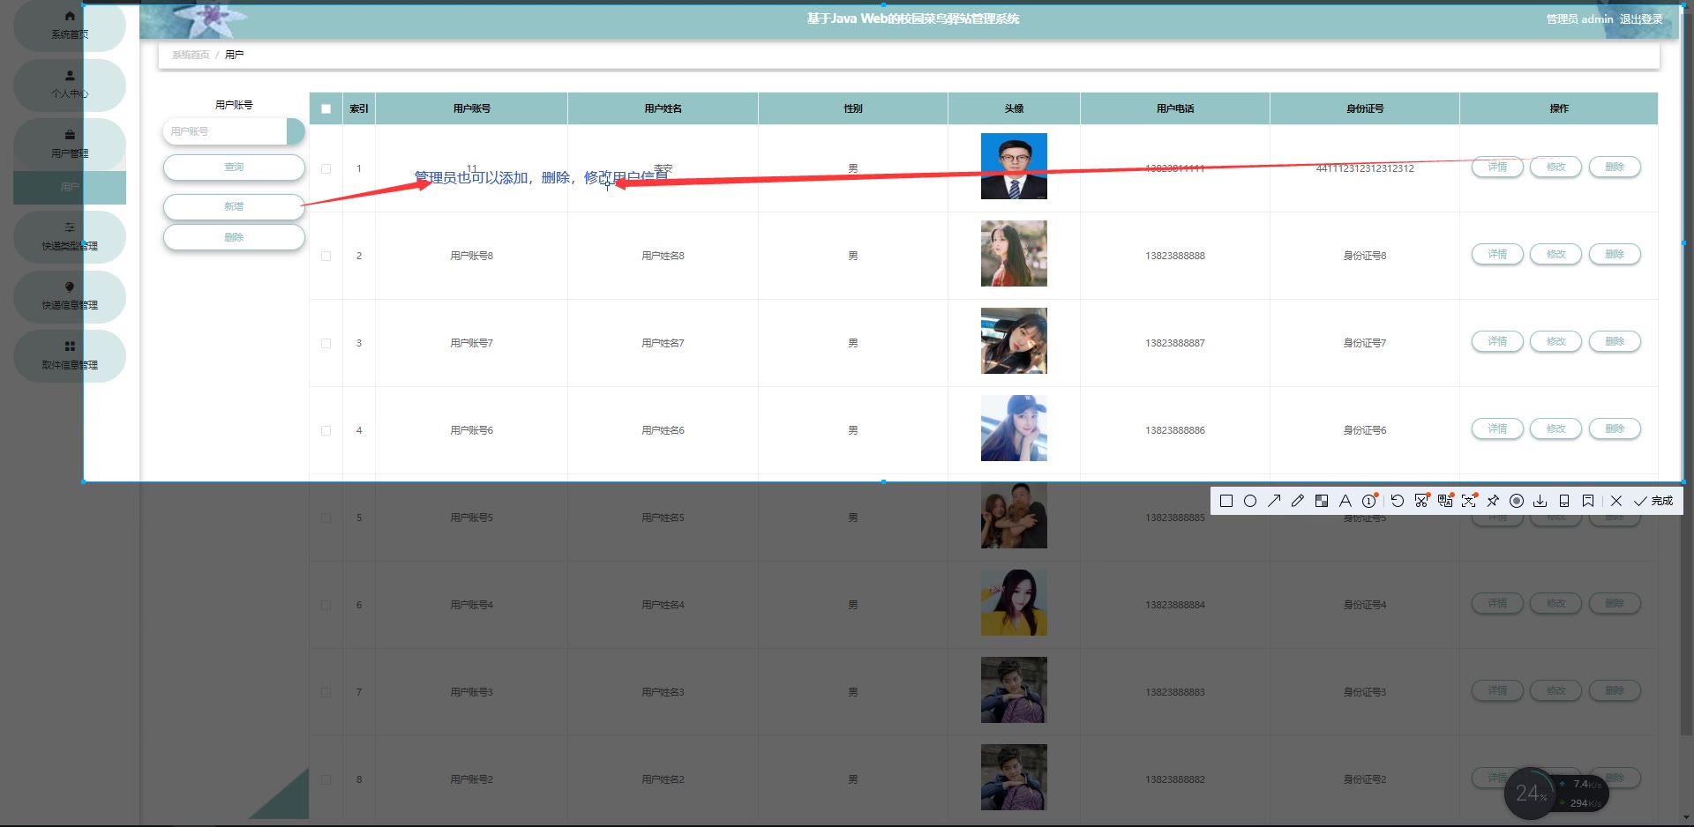1694x827 pixels.
Task: Select the mosaic blur tool
Action: tap(1322, 501)
